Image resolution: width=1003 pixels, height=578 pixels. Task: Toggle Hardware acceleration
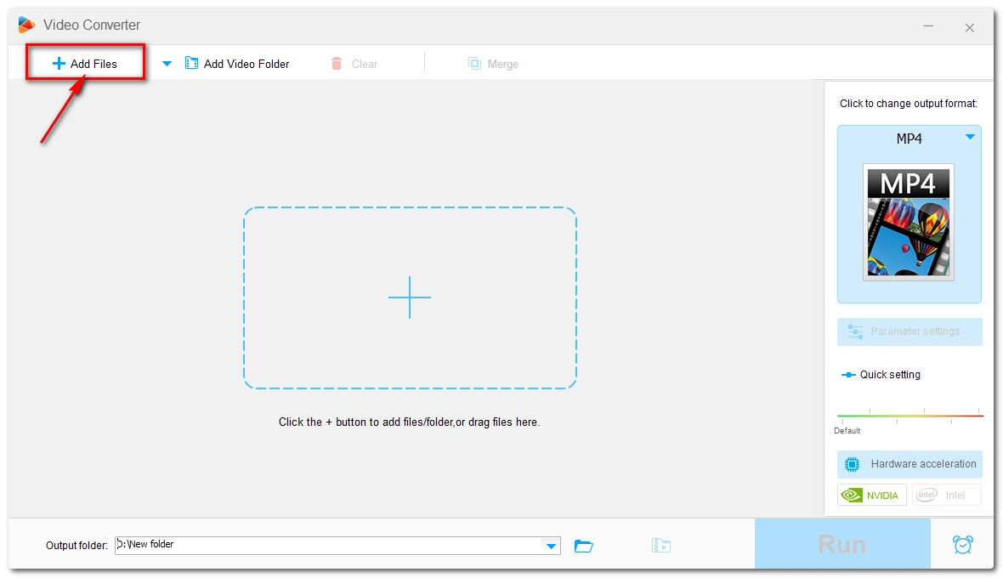(x=909, y=464)
